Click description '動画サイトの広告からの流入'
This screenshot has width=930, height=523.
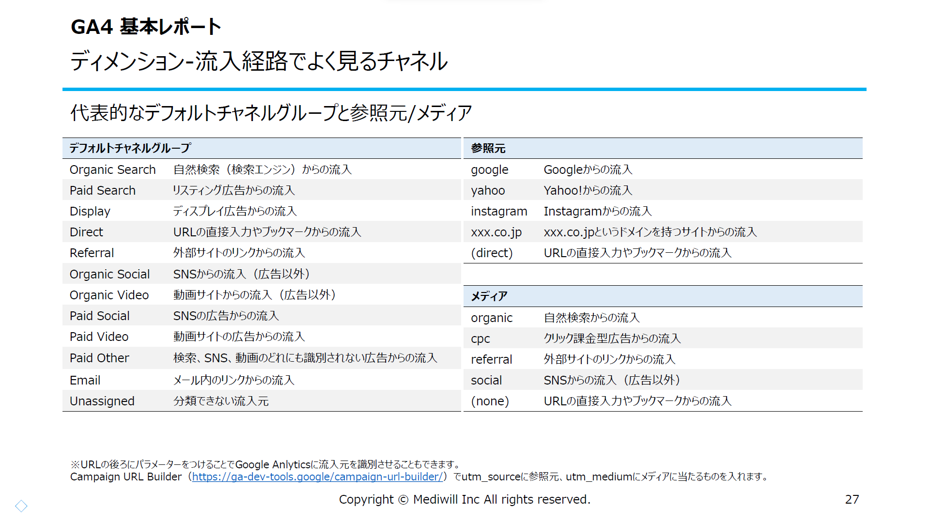239,337
